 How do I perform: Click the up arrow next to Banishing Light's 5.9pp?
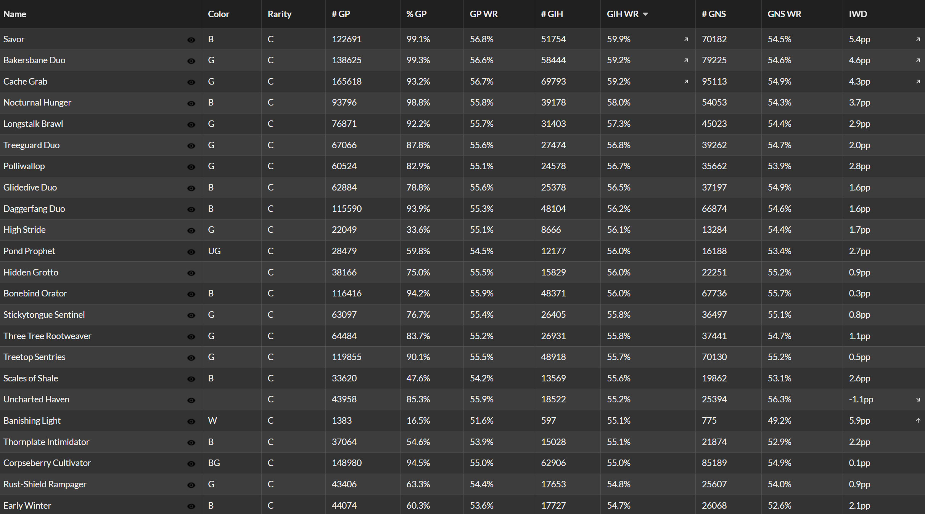pyautogui.click(x=918, y=421)
